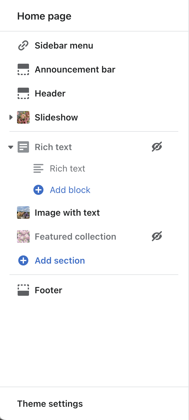Select the Featured collection section label

pyautogui.click(x=75, y=237)
